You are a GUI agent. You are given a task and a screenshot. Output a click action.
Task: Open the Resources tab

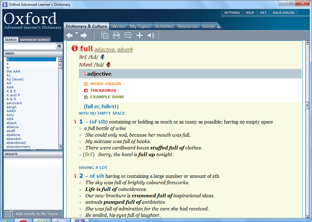pos(188,26)
